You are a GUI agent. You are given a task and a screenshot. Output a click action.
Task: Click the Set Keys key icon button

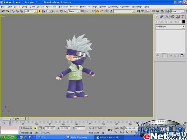pyautogui.click(x=110, y=130)
